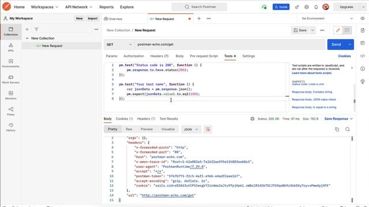Click the Send button
The width and height of the screenshot is (369, 207).
click(336, 45)
